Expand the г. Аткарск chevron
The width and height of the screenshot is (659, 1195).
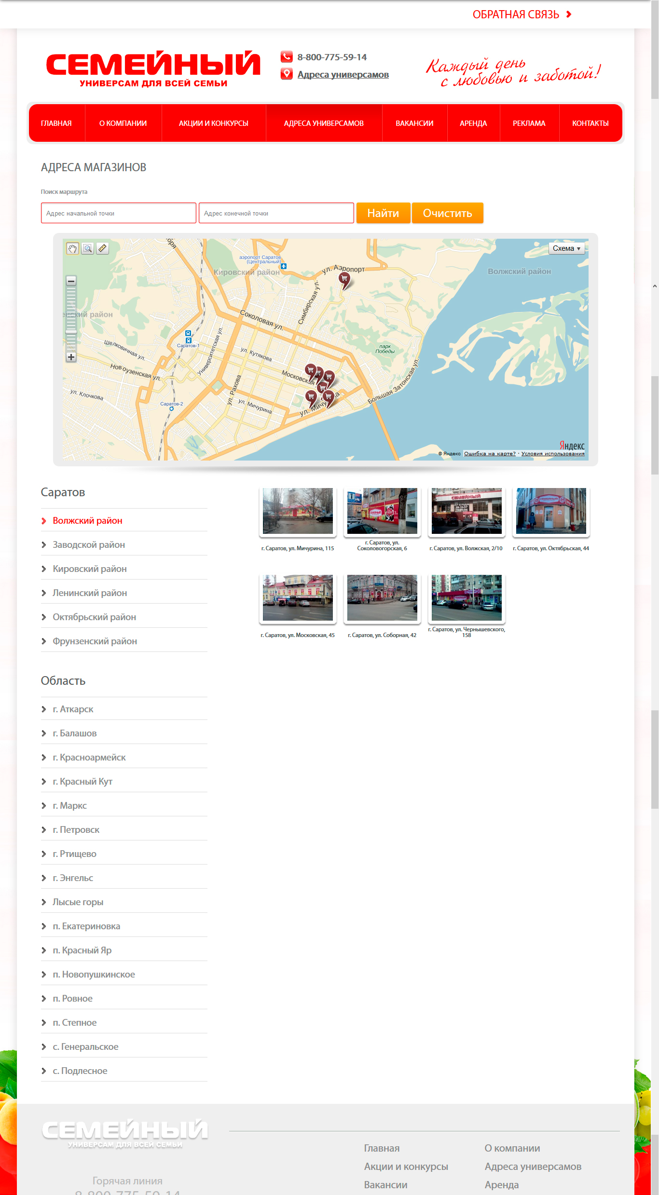[44, 709]
